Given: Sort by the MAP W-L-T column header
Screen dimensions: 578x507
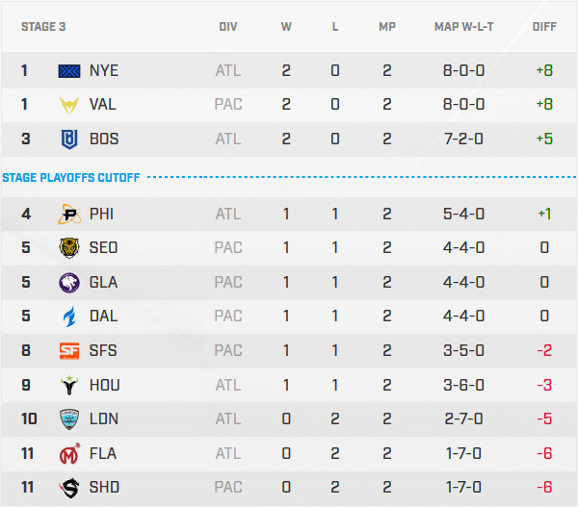Looking at the screenshot, I should point(466,27).
